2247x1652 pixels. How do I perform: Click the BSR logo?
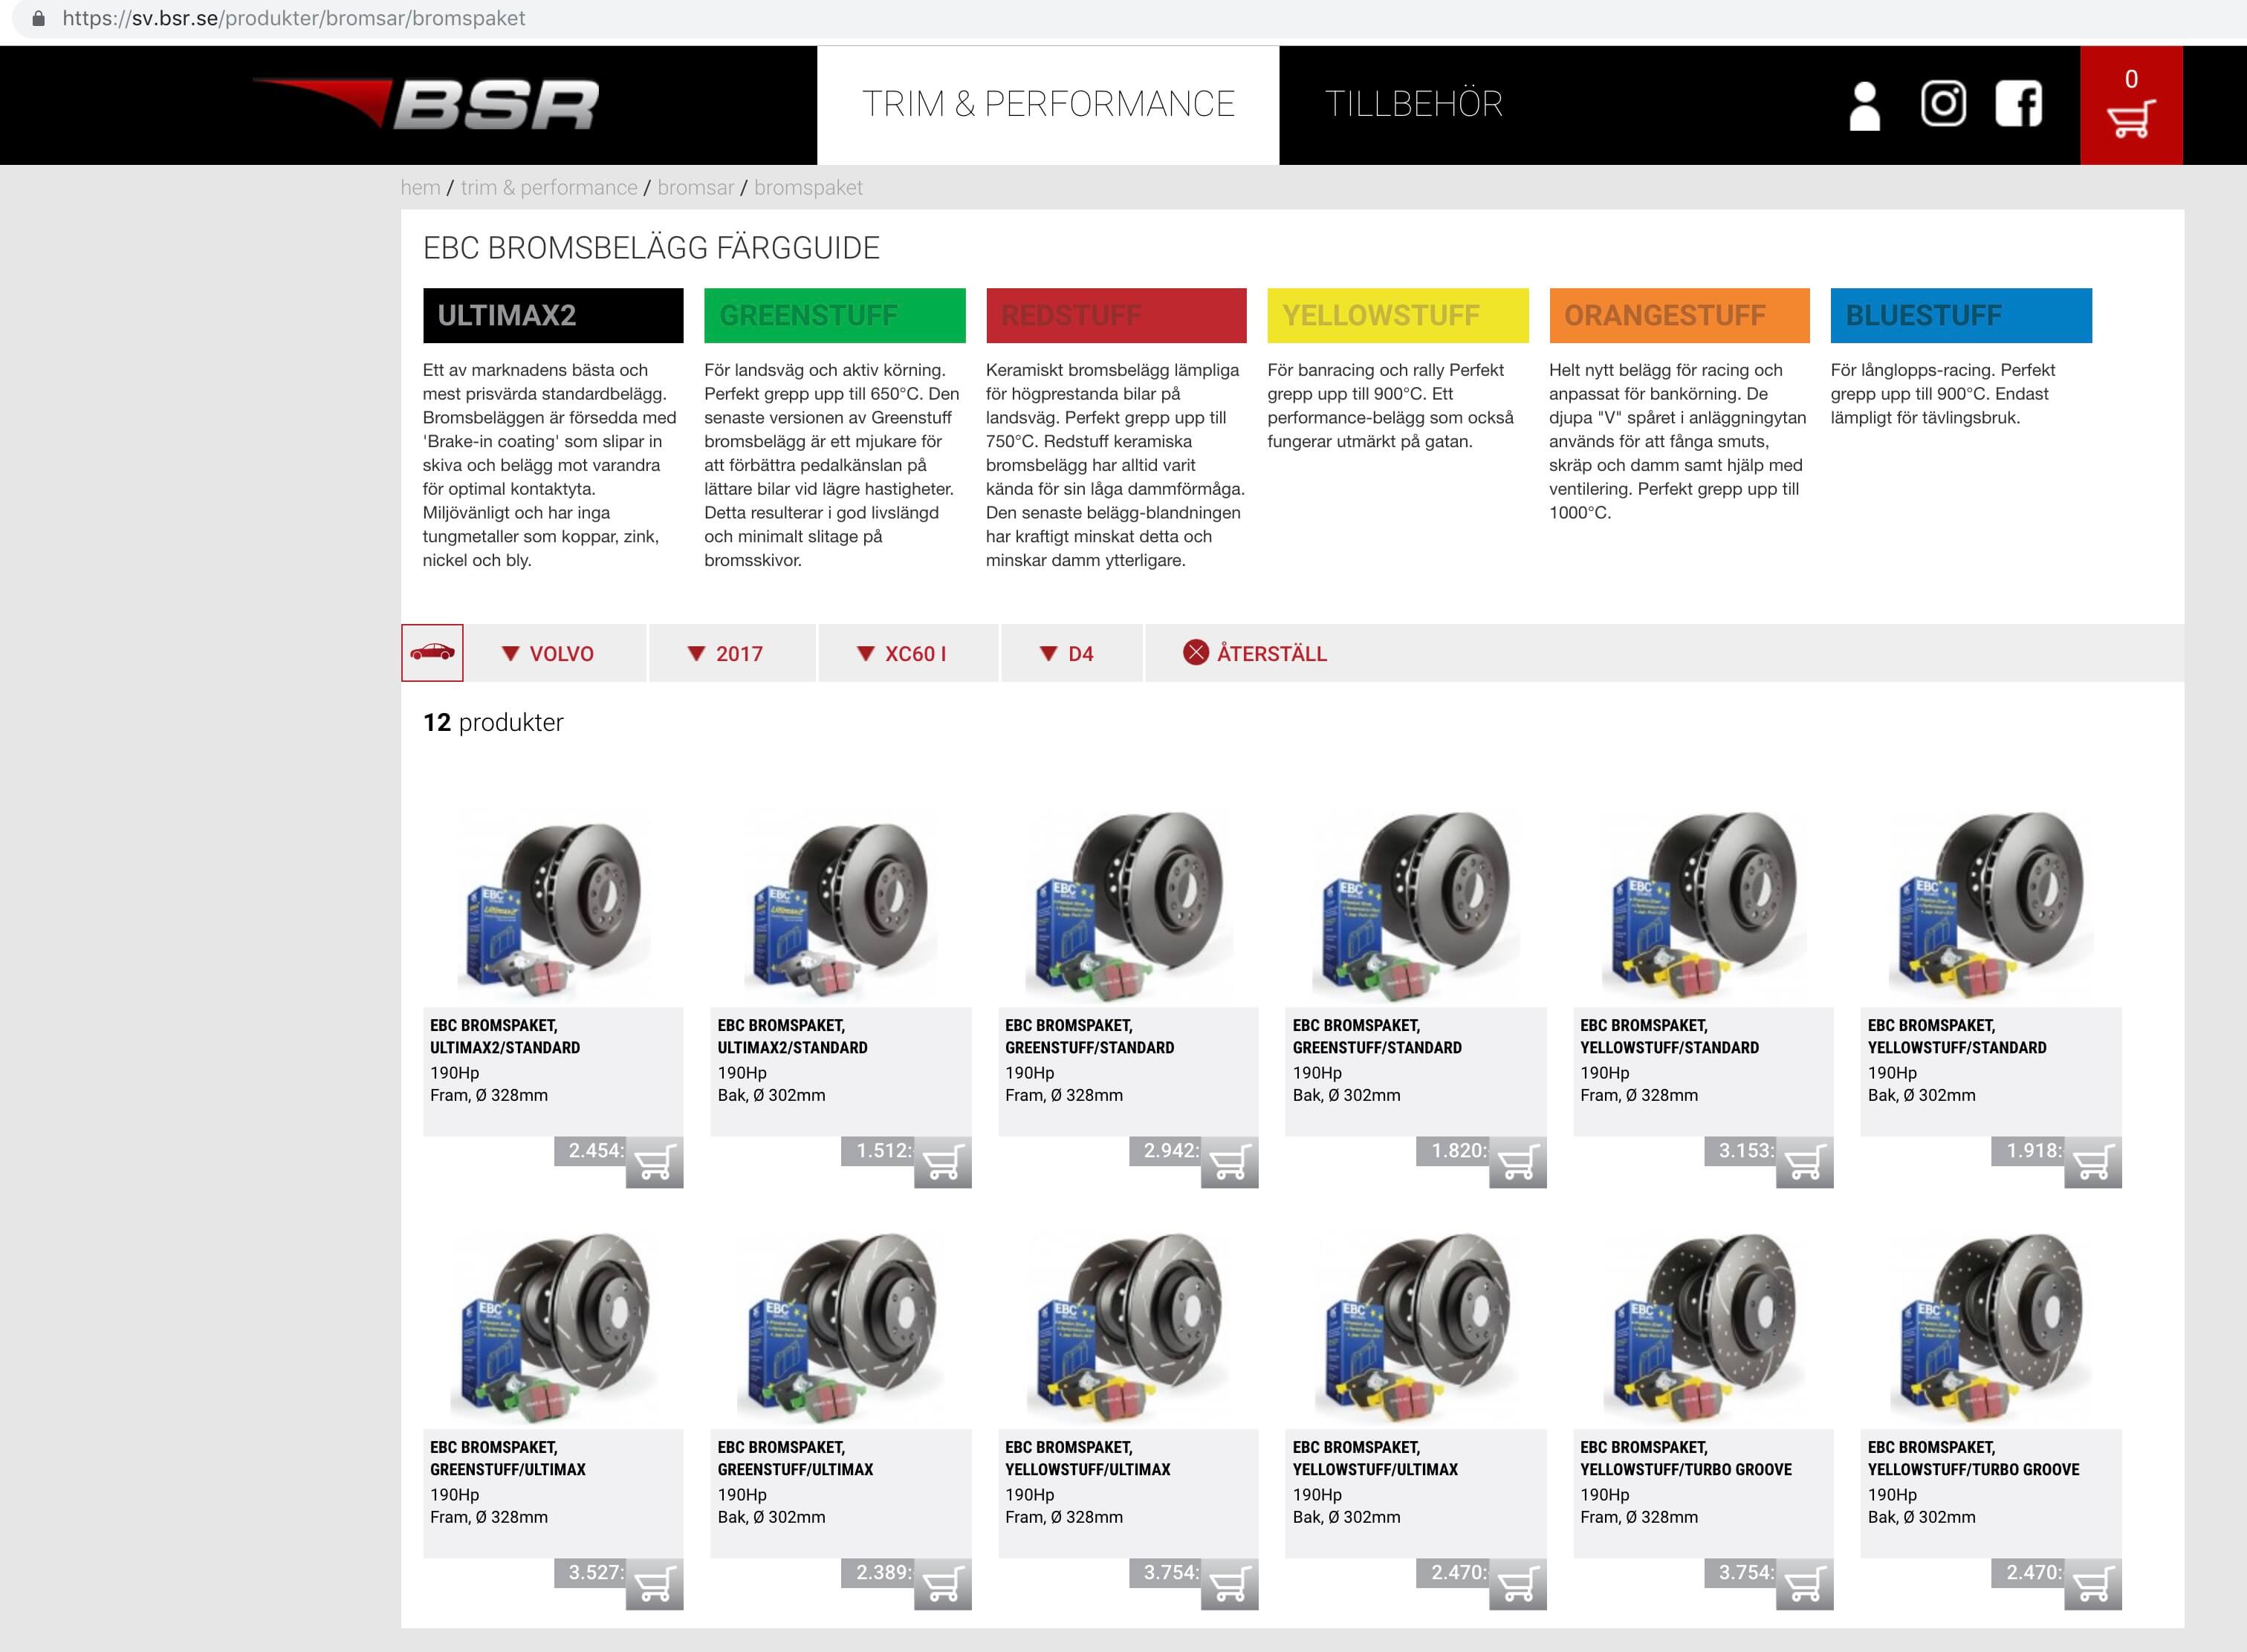click(x=427, y=104)
